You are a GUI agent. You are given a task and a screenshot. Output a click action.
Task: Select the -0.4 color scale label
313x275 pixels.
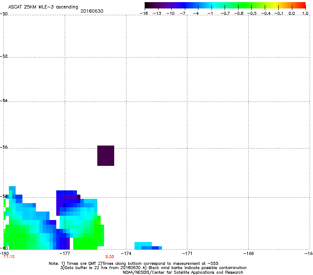266,14
